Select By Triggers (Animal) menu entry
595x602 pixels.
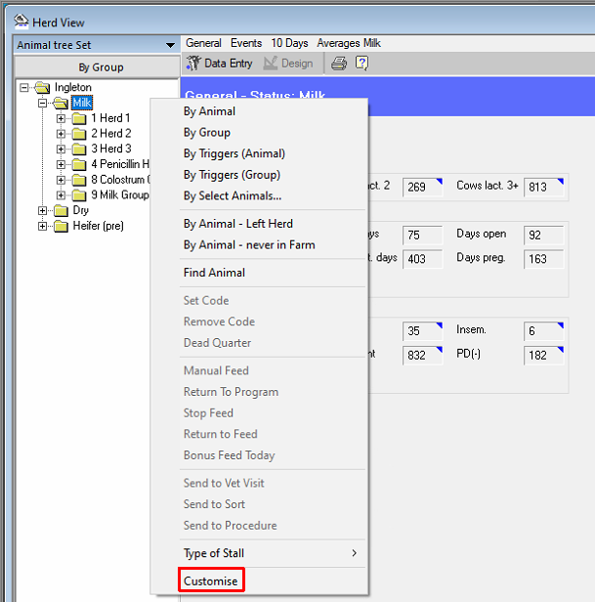tap(234, 153)
